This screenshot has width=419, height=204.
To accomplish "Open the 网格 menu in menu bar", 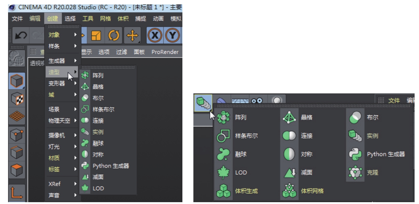I will 105,18.
